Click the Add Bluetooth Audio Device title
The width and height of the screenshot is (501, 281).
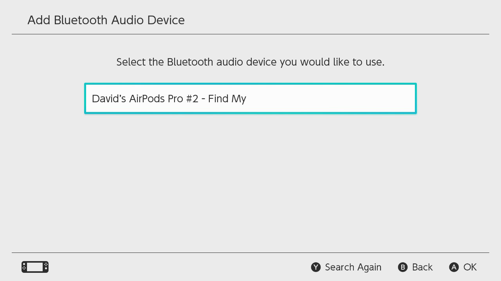106,20
